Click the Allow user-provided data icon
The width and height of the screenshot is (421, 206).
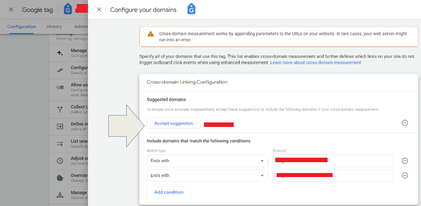(x=60, y=87)
